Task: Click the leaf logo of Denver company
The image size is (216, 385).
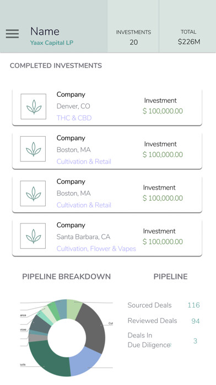Action: coord(33,106)
